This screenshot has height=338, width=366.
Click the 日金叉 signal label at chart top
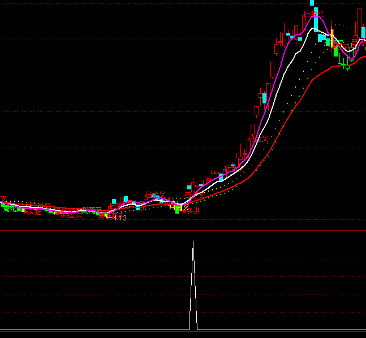click(314, 14)
